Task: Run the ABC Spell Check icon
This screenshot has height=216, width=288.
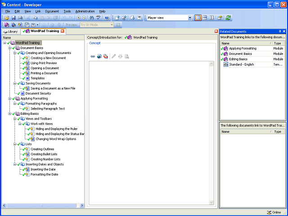Action: [99, 18]
